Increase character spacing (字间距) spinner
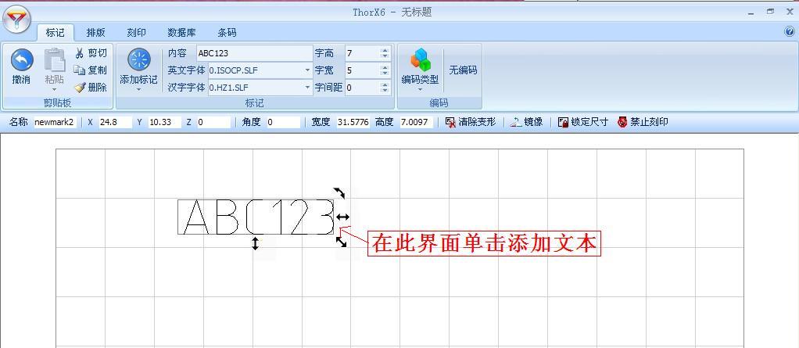 [x=385, y=84]
